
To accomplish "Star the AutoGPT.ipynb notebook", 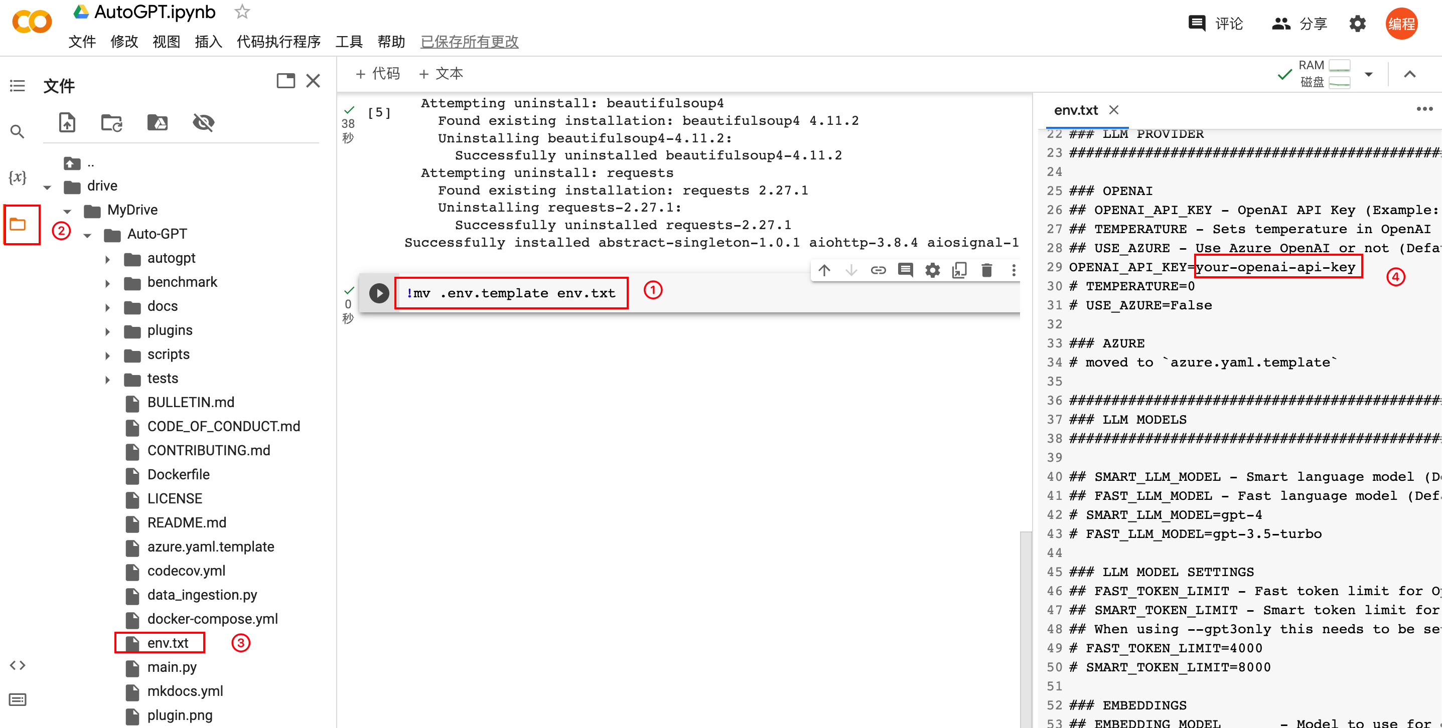I will pos(242,12).
